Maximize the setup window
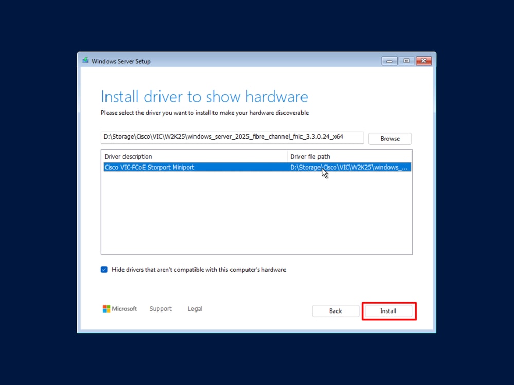This screenshot has width=514, height=385. (406, 60)
